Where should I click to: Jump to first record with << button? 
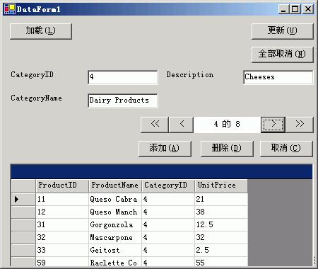tap(155, 125)
